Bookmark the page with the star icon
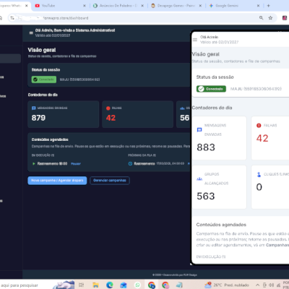Image resolution: width=289 pixels, height=289 pixels. [x=270, y=18]
